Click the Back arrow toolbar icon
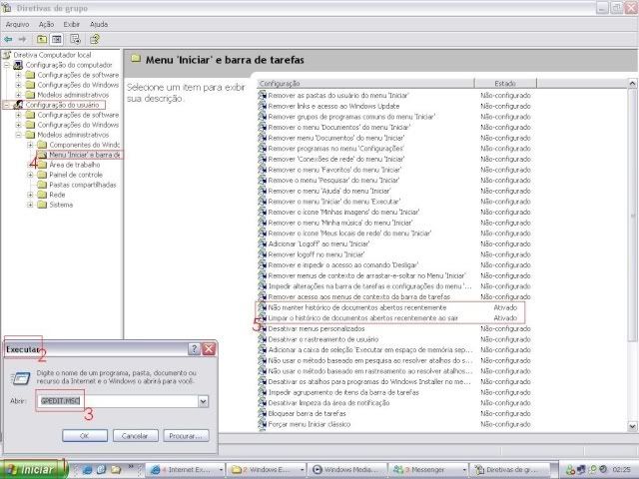 (9, 39)
